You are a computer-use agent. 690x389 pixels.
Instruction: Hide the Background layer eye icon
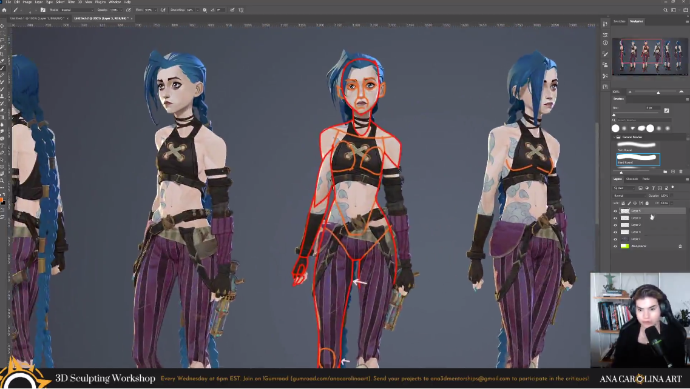tap(615, 246)
